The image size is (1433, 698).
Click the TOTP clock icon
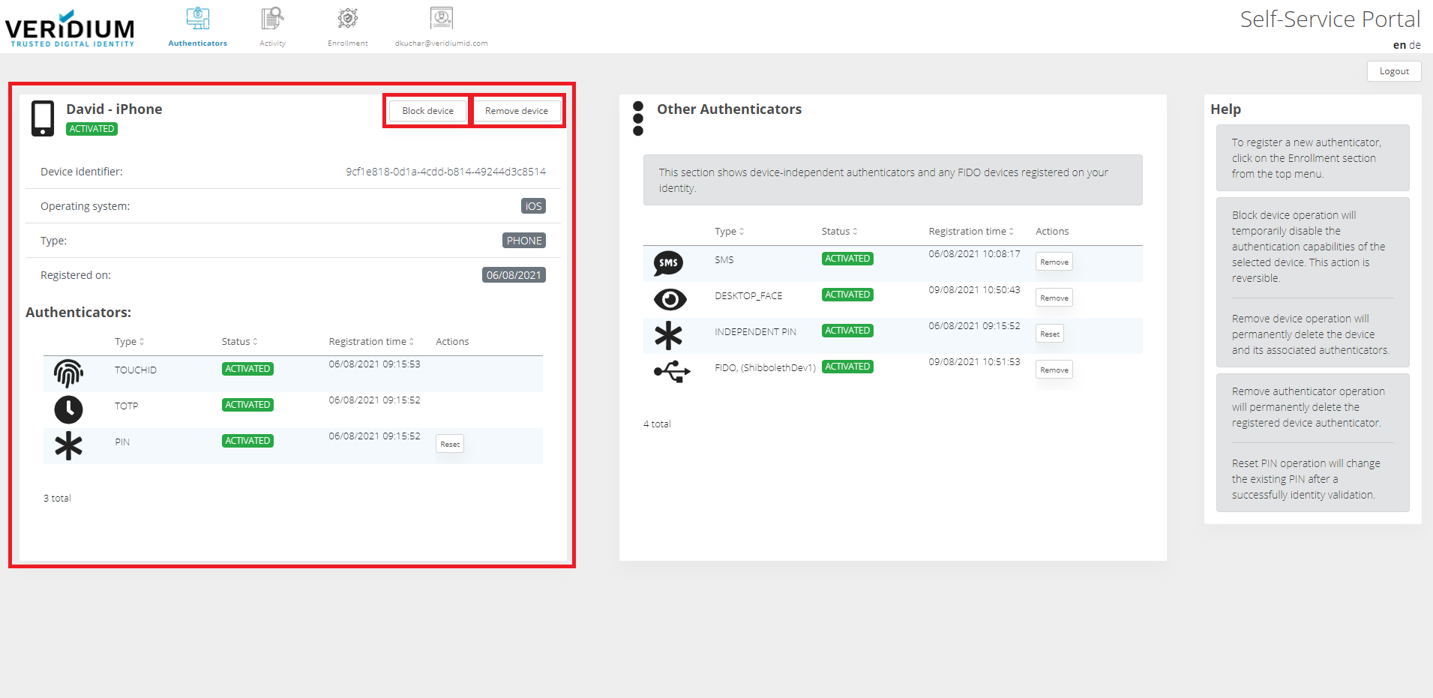coord(68,409)
